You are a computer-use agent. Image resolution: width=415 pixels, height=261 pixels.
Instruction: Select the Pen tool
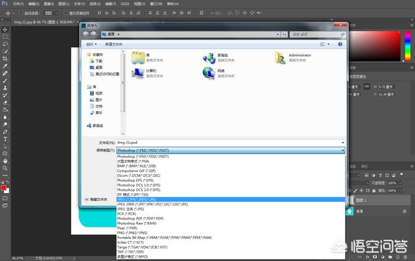pyautogui.click(x=5, y=131)
